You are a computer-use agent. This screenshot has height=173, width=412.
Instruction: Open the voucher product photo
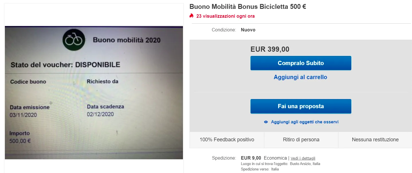tap(94, 92)
